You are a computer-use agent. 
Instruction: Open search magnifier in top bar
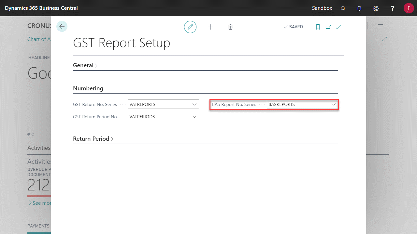pos(343,8)
